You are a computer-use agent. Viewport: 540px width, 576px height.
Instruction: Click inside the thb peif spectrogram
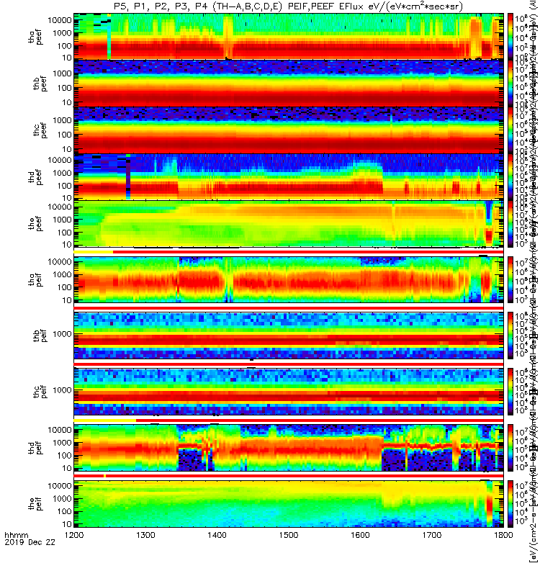289,336
